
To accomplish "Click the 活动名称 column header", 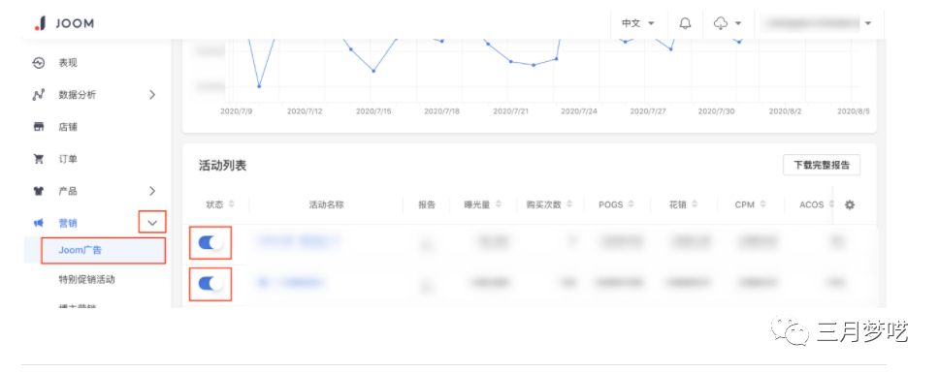I will (x=326, y=204).
